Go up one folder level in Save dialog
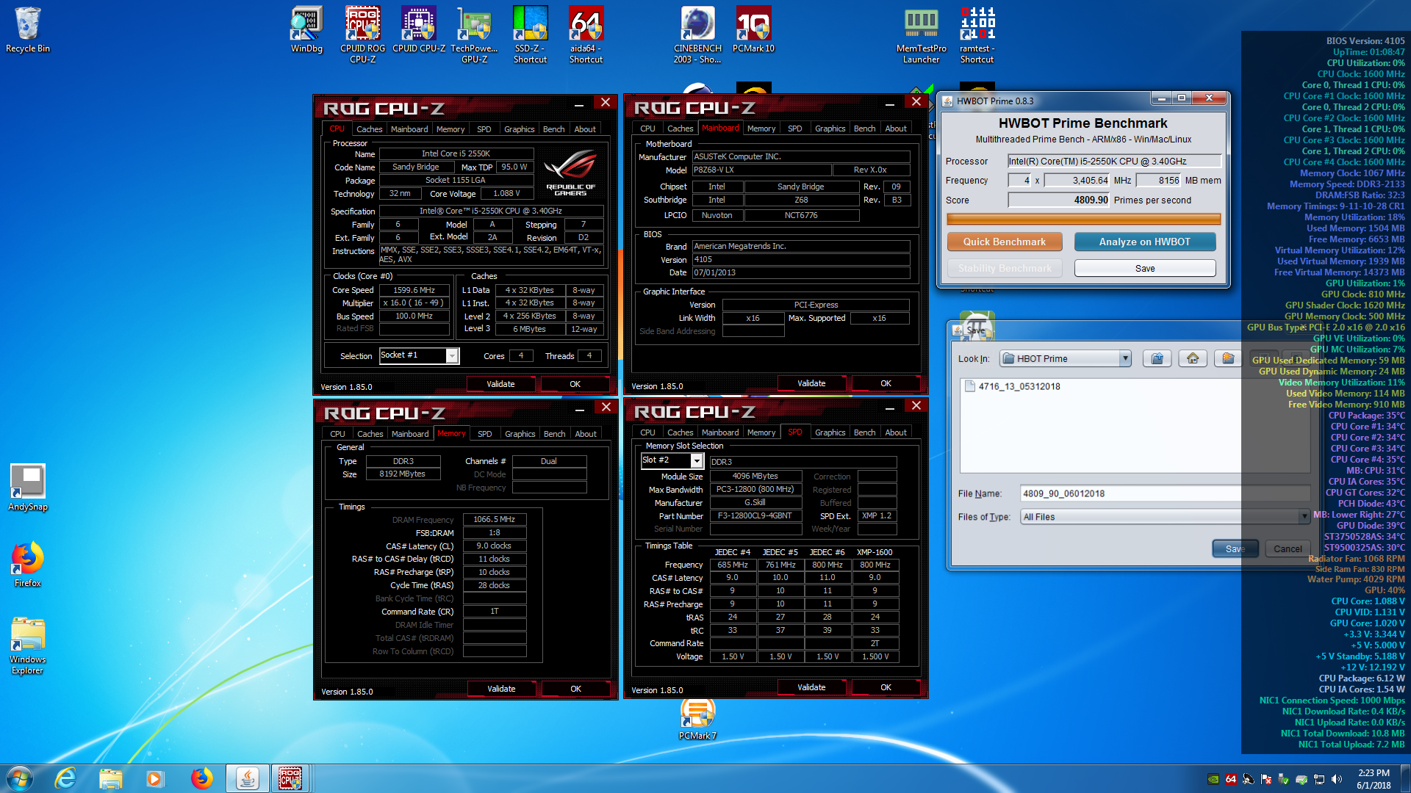 point(1157,358)
